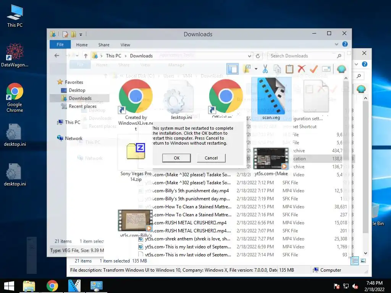
Task: Expand the address bar history dropdown
Action: (x=249, y=56)
